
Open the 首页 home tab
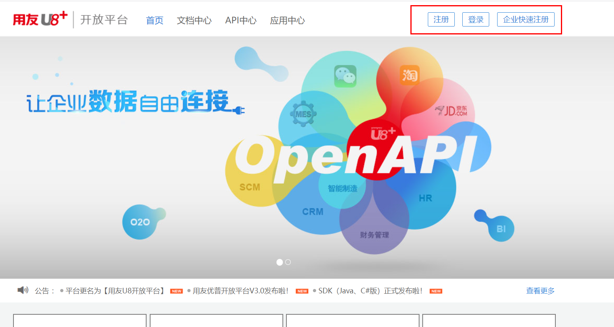click(154, 21)
